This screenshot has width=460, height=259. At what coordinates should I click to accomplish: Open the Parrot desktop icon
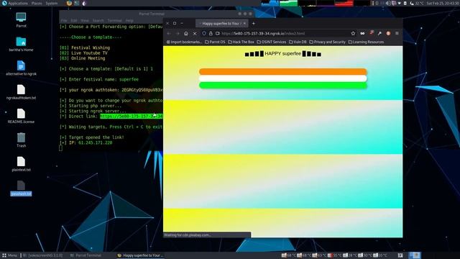[x=21, y=19]
